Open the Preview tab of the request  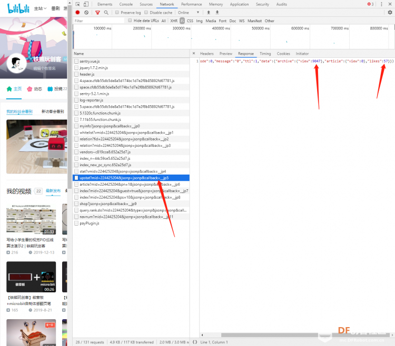(x=226, y=54)
